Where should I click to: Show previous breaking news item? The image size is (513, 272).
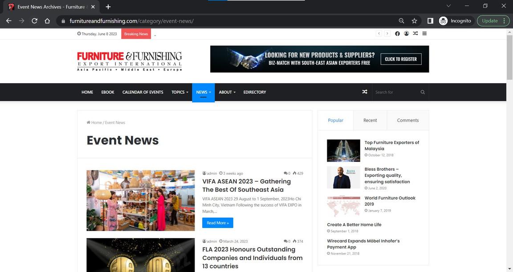pos(379,33)
